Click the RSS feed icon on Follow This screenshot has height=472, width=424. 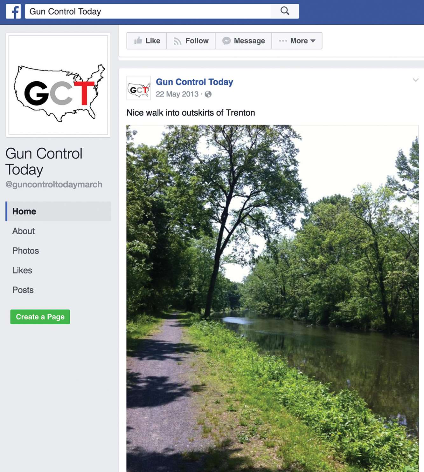pos(177,41)
